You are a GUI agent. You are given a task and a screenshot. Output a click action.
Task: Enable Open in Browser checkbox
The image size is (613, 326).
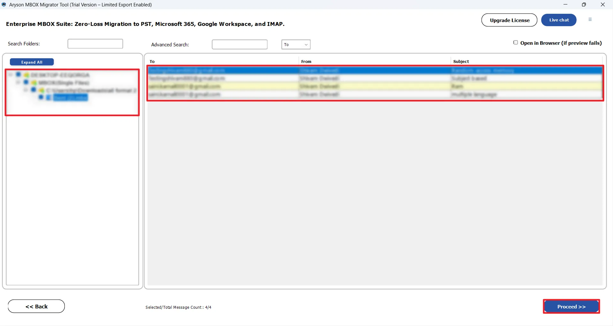[515, 43]
